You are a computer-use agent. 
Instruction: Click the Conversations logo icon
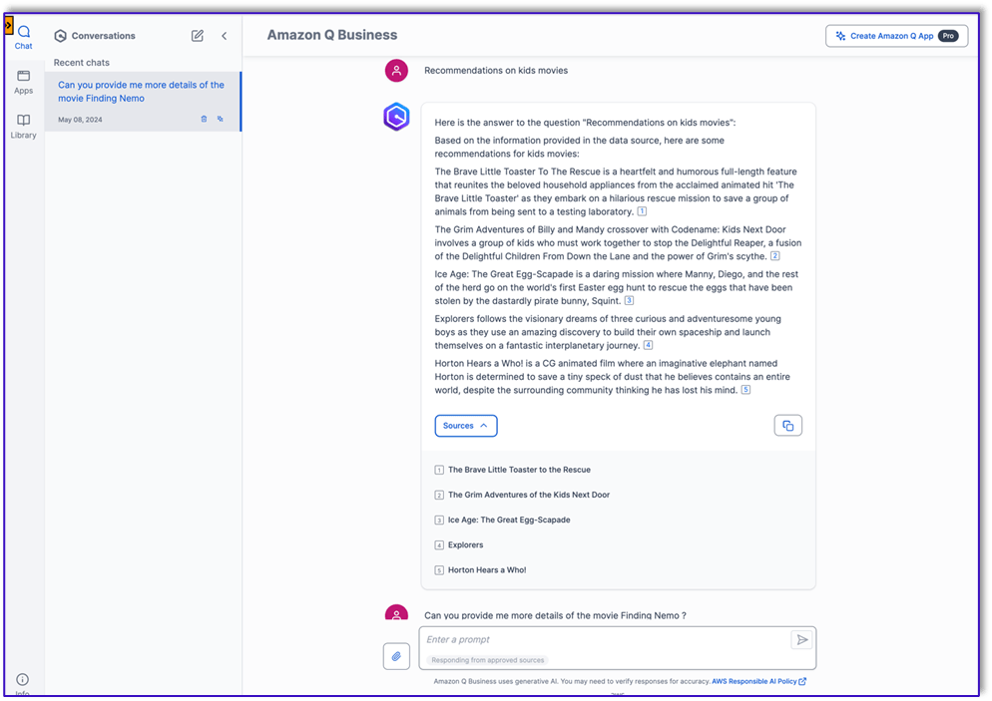pos(60,35)
